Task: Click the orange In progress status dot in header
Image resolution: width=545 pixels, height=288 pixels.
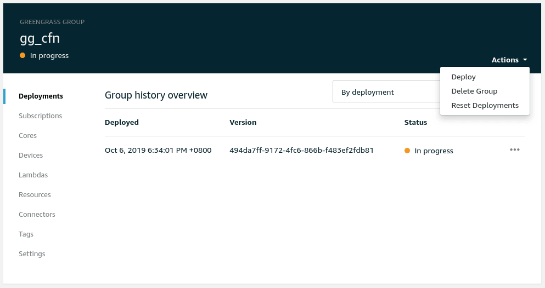Action: (x=23, y=55)
